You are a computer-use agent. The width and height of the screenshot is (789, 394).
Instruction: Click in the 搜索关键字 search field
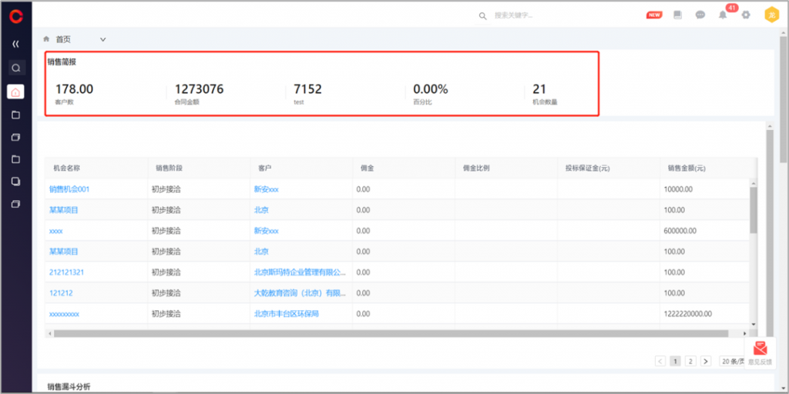click(539, 15)
